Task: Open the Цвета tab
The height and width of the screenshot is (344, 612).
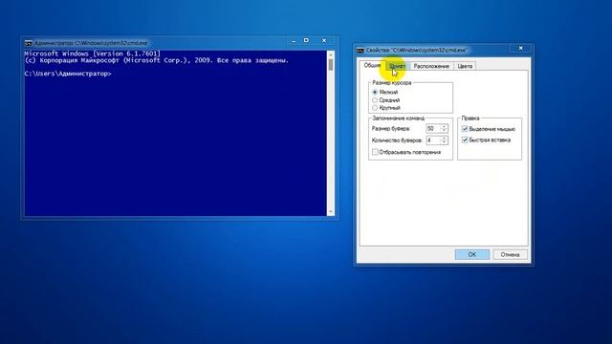Action: 465,66
